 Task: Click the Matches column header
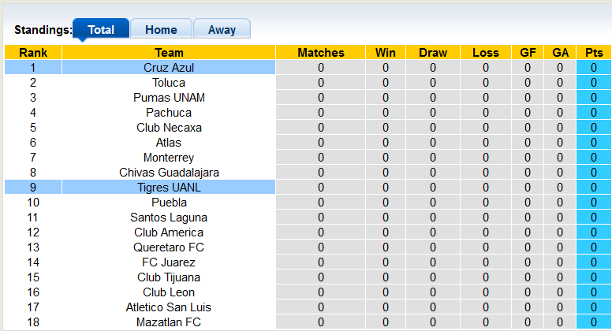[x=321, y=53]
